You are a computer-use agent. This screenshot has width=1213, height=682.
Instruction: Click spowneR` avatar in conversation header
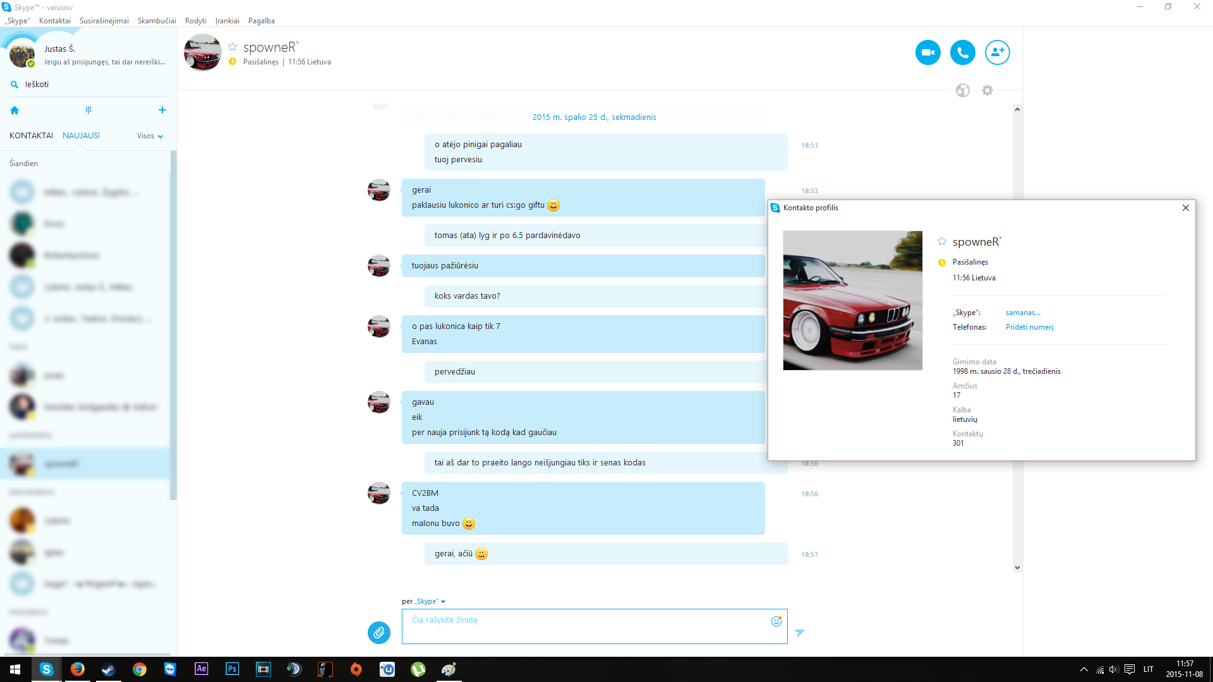coord(202,52)
